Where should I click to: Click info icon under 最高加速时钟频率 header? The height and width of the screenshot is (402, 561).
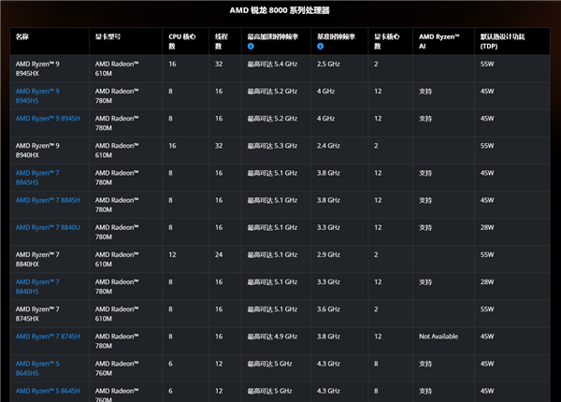(x=251, y=47)
